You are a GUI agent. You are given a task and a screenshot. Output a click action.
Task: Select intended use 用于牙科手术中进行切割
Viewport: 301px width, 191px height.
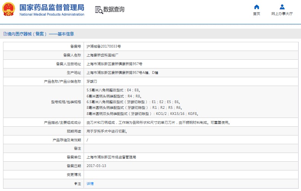click(107, 131)
